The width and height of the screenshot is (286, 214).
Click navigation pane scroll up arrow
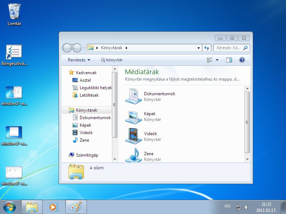[x=114, y=69]
